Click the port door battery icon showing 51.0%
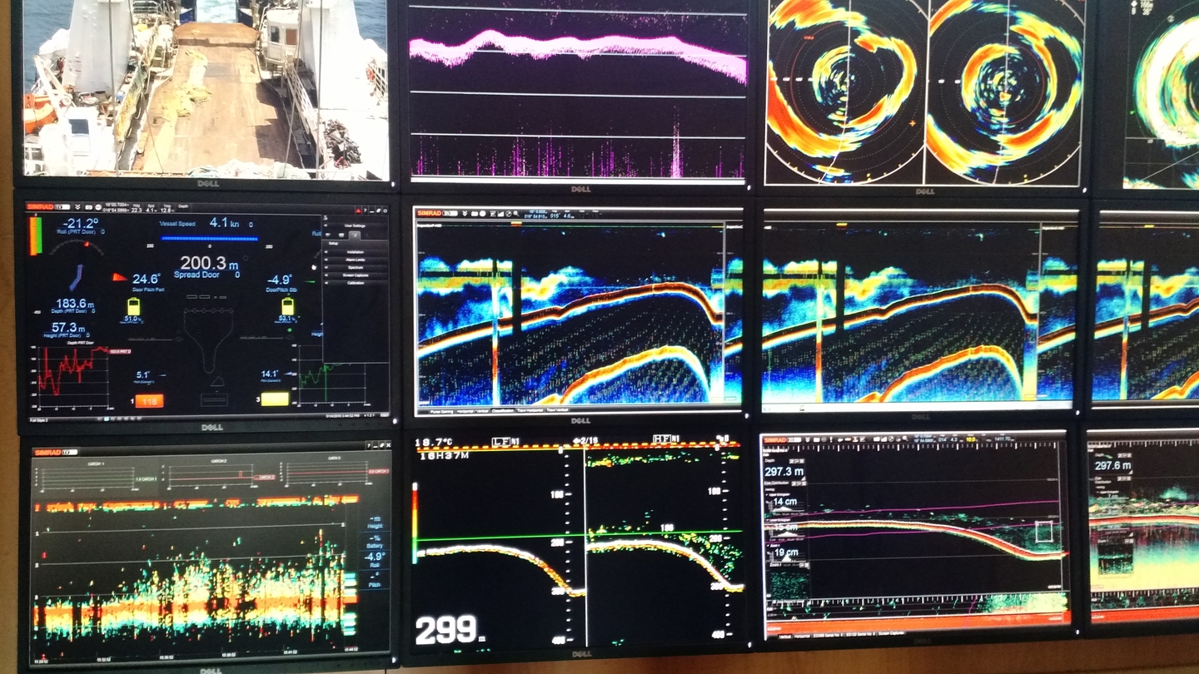1199x674 pixels. click(132, 306)
